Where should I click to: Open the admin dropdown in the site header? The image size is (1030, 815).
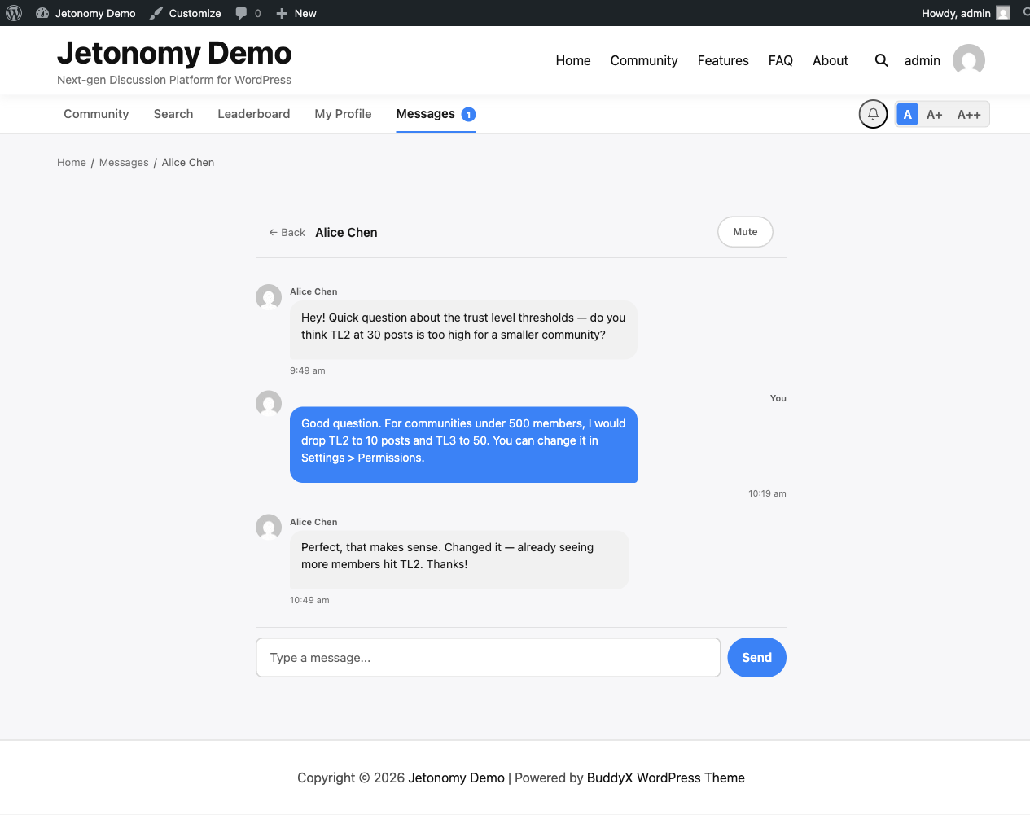tap(922, 60)
